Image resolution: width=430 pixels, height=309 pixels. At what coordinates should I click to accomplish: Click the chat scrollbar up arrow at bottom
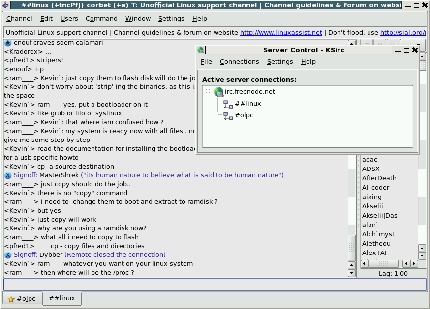(x=352, y=265)
